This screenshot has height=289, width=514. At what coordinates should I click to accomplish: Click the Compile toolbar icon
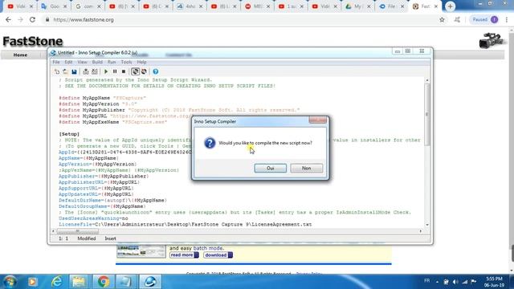86,71
